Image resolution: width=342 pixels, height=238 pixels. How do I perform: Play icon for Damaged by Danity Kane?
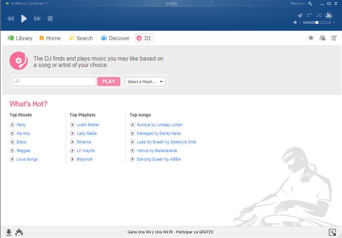click(x=132, y=133)
